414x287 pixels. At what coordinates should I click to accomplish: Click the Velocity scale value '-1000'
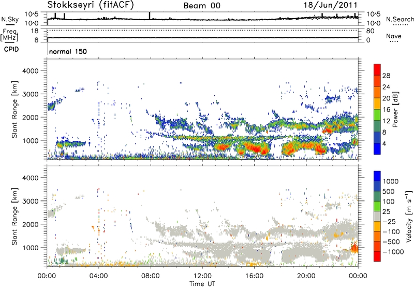[x=393, y=252]
